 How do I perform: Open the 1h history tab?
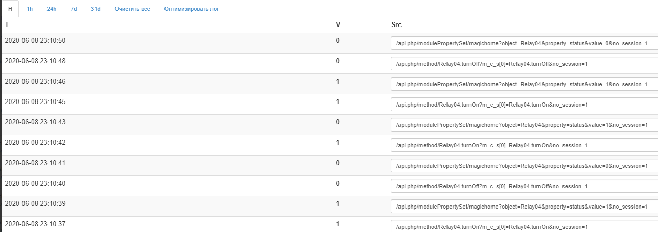30,9
